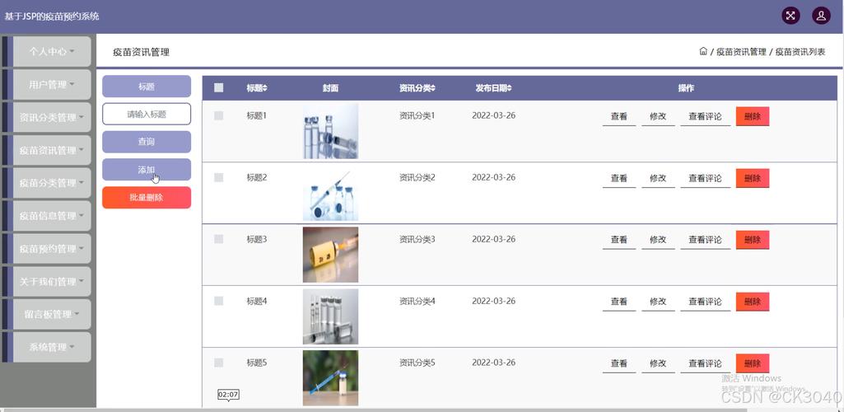Delete the 标题2 row
Viewport: 844px width, 412px height.
(753, 178)
